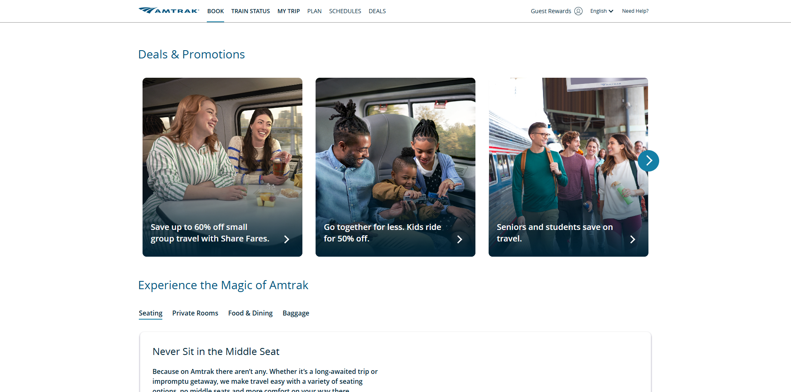Image resolution: width=791 pixels, height=392 pixels.
Task: Open the PLAN navigation menu
Action: click(x=314, y=11)
